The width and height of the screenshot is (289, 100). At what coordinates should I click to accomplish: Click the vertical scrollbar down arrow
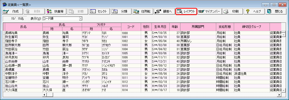[284, 90]
